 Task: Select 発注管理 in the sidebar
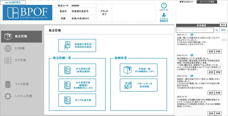click(x=21, y=36)
